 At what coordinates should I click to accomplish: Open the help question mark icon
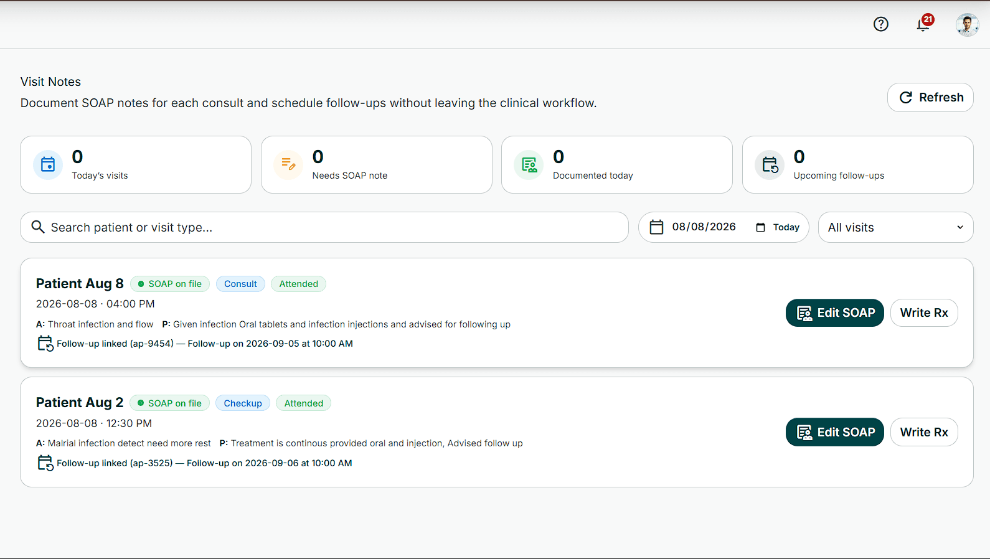880,24
